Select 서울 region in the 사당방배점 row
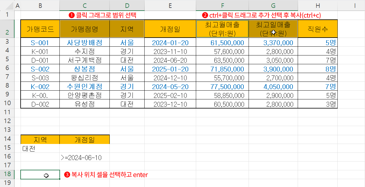Image resolution: width=365 pixels, height=187 pixels. 127,43
